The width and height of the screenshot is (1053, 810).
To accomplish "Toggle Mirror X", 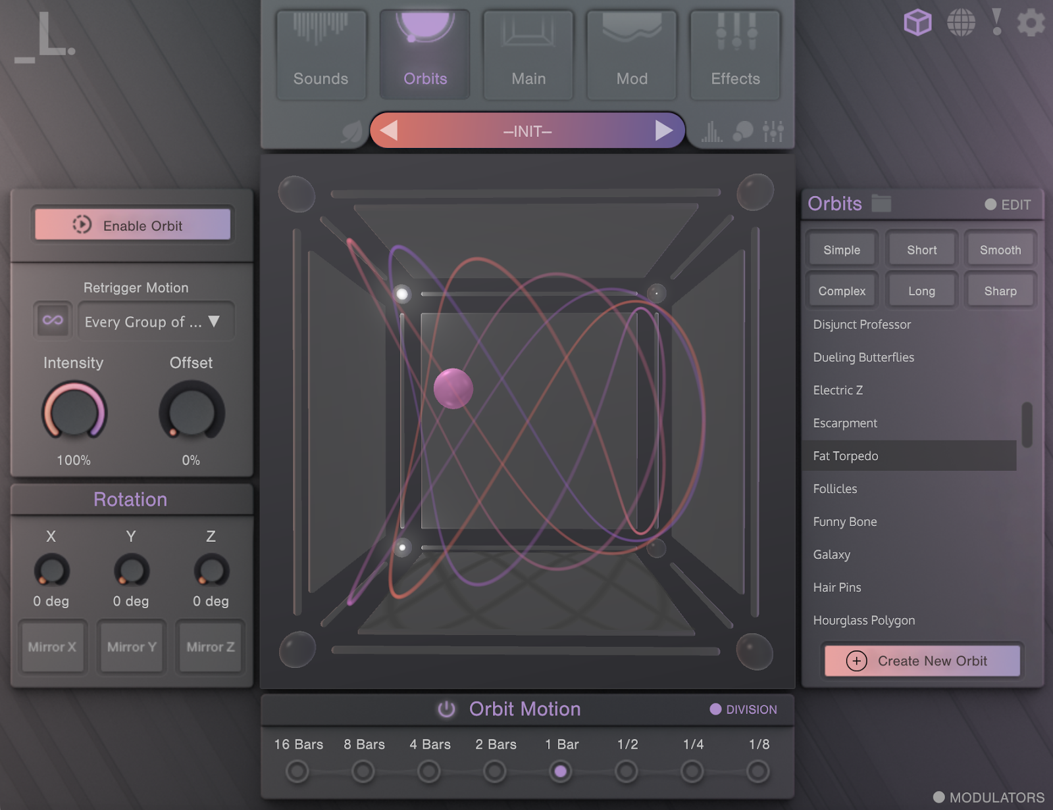I will coord(52,647).
